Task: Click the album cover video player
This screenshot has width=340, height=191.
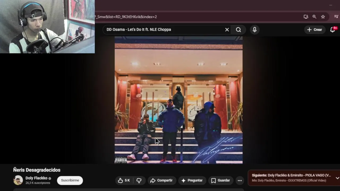Action: [178, 100]
